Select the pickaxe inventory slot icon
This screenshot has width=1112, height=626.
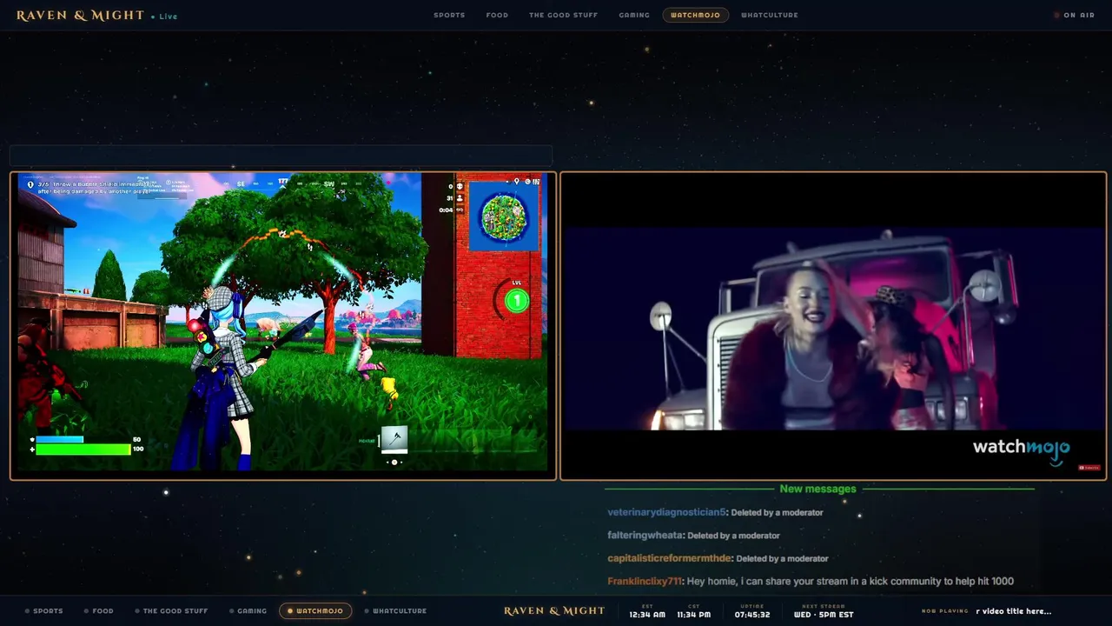394,439
